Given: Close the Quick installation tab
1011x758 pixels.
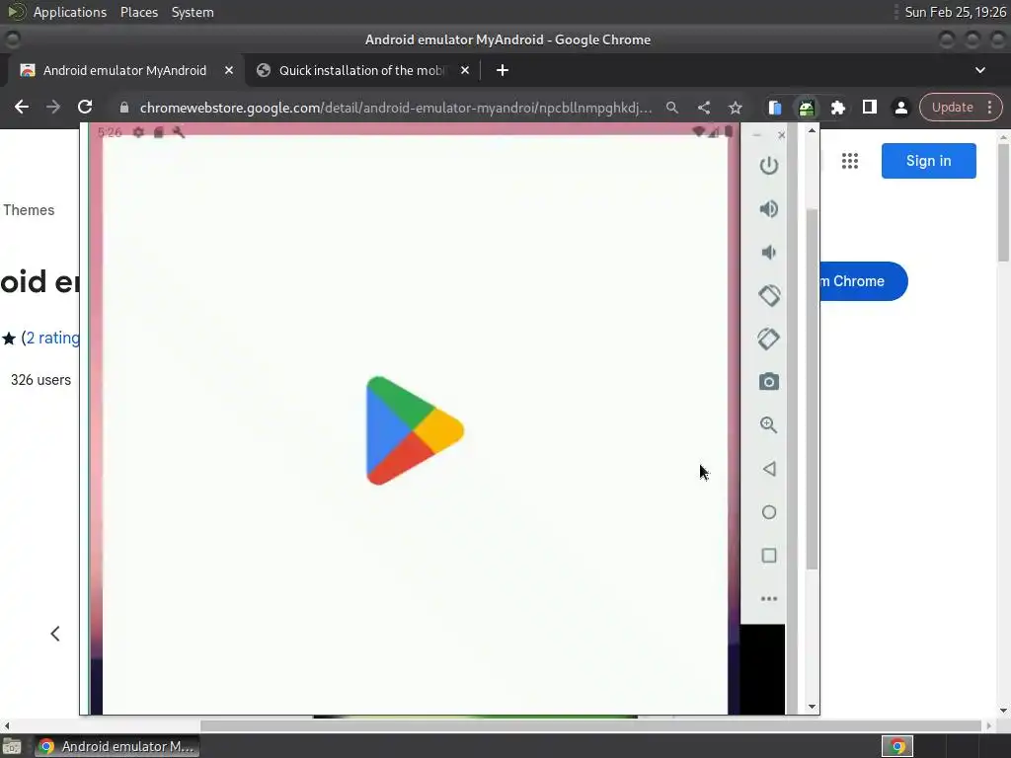Looking at the screenshot, I should point(465,70).
